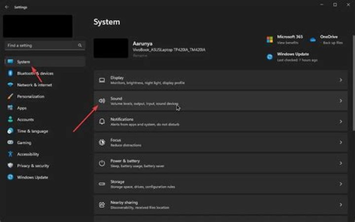Click the System monitor icon in sidebar

10,62
